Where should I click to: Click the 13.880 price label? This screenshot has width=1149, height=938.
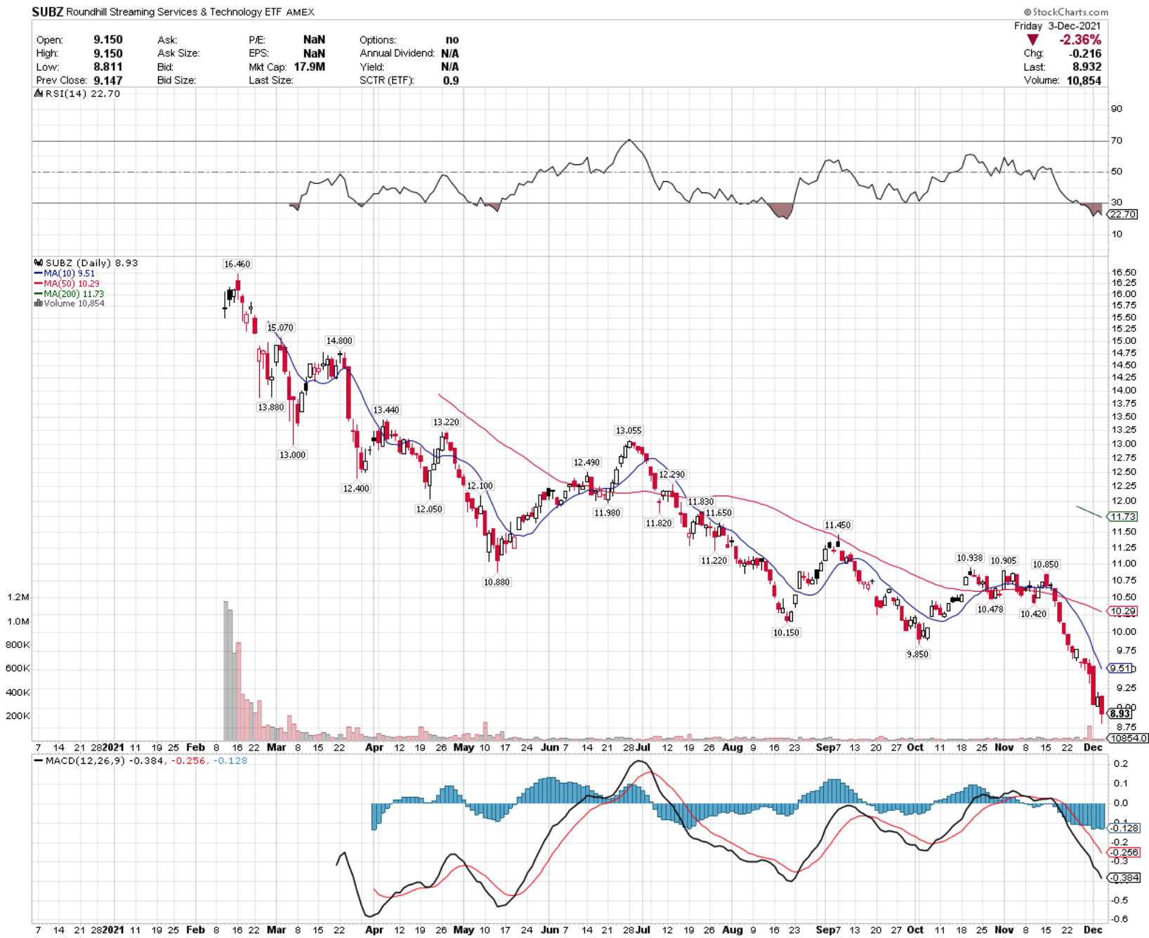271,407
